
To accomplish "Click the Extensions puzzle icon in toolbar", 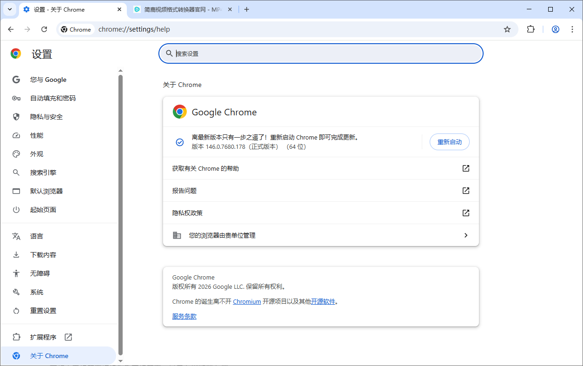I will click(x=531, y=29).
